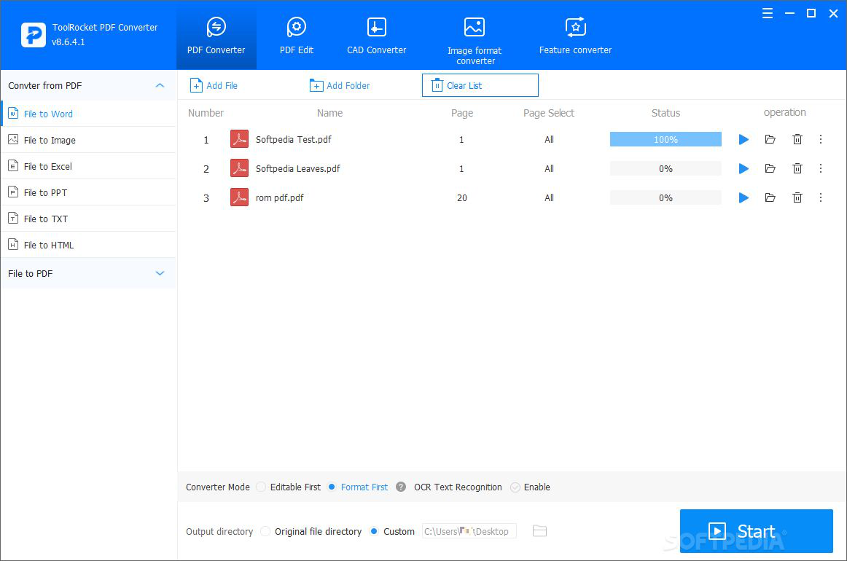Open the hamburger menu in title bar
The image size is (847, 561).
coord(767,14)
